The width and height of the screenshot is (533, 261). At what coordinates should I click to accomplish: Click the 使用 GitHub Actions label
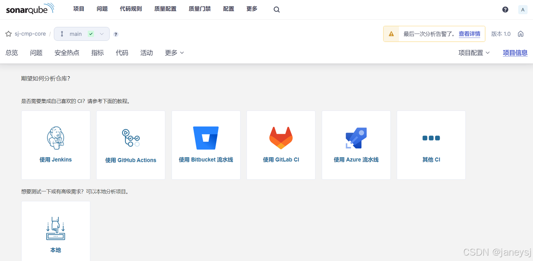(131, 160)
